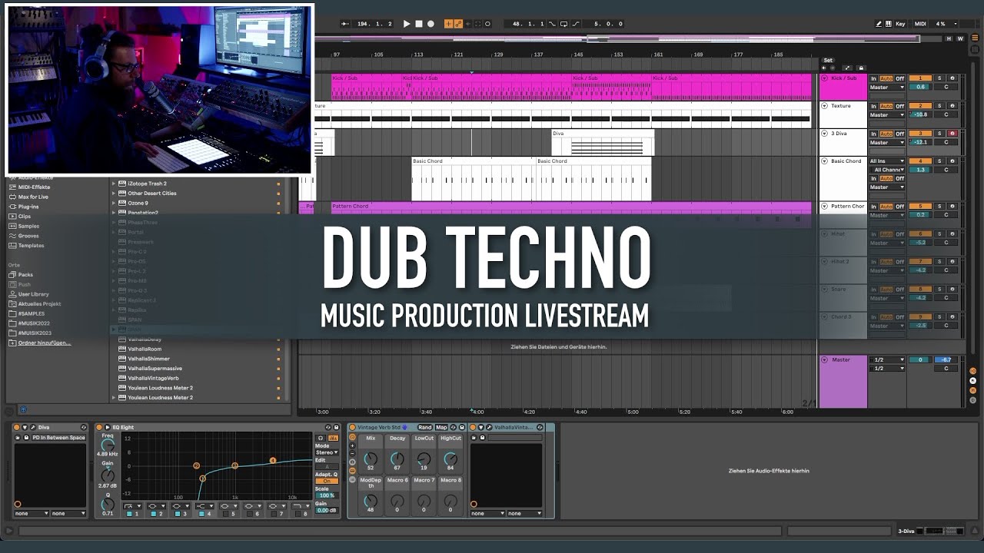Switch on MIDI Map Mode
The width and height of the screenshot is (984, 553).
pyautogui.click(x=920, y=24)
